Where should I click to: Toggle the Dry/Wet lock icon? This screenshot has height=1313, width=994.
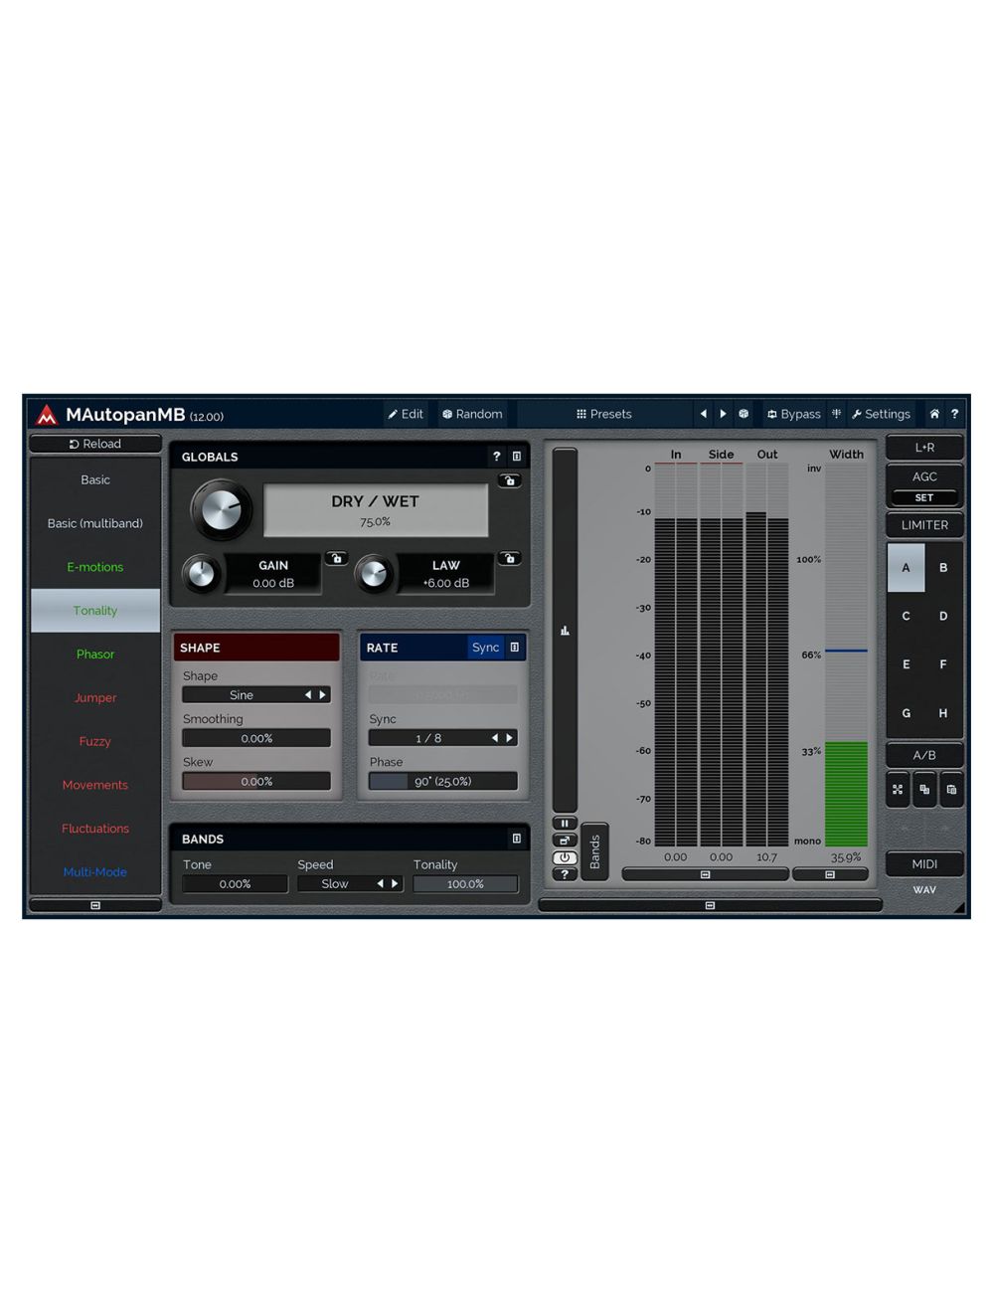509,480
